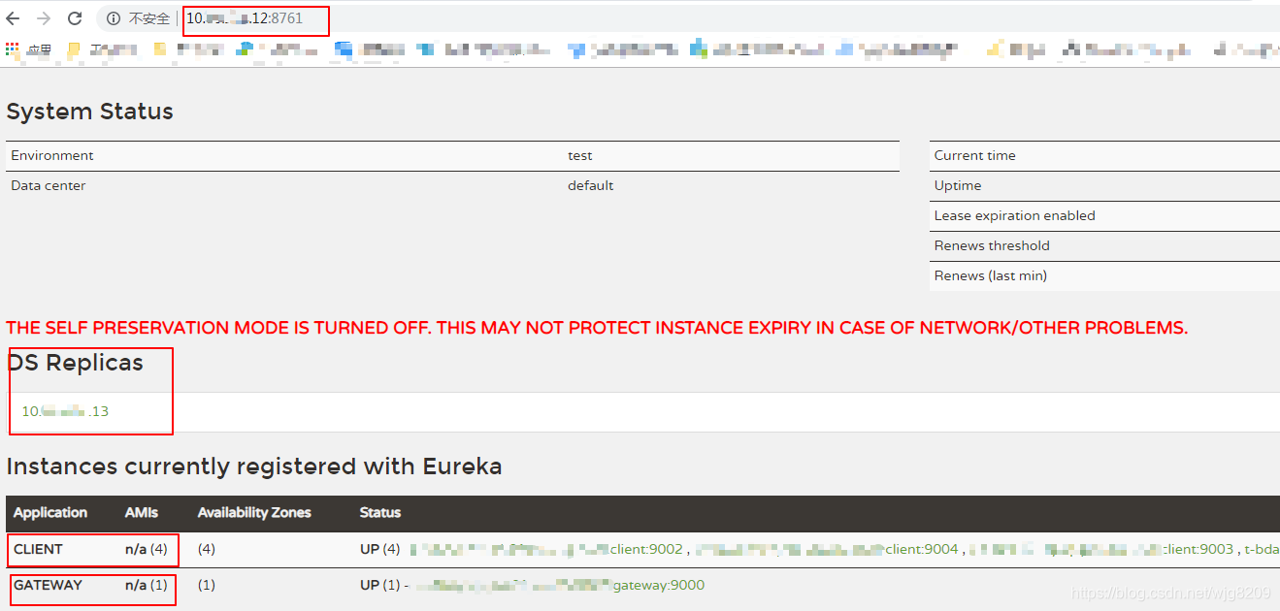Viewport: 1280px width, 611px height.
Task: Select the Renews (last min) row
Action: coord(1104,275)
